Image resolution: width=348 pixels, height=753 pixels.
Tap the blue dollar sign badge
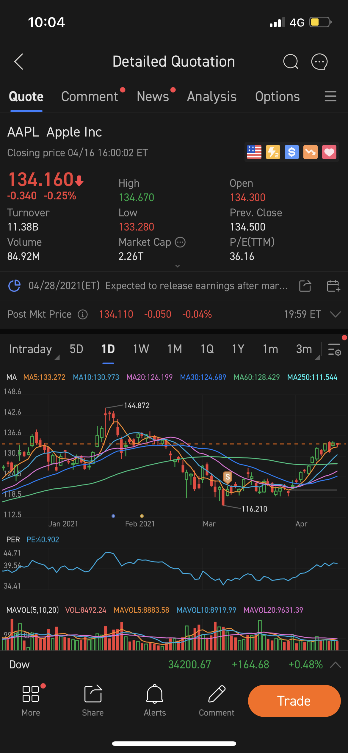(292, 152)
